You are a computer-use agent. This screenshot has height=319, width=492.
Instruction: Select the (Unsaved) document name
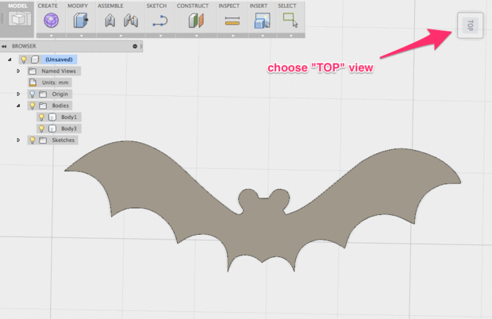(x=59, y=60)
